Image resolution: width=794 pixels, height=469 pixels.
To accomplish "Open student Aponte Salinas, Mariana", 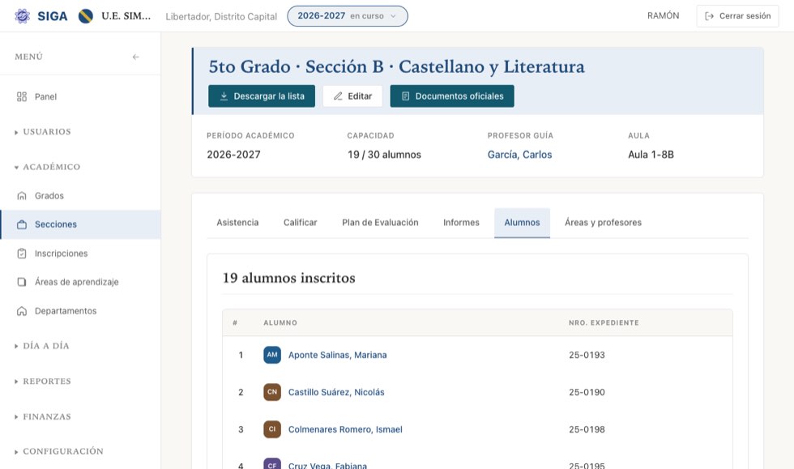I will pos(337,355).
